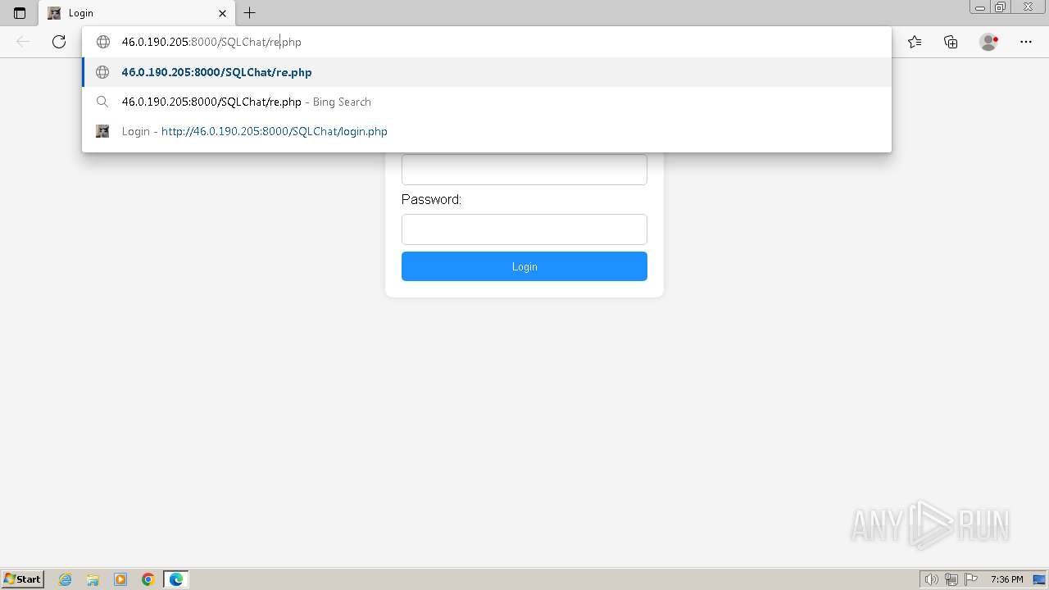Click the username input field
Screen dimensions: 1049x590
[x=524, y=170]
